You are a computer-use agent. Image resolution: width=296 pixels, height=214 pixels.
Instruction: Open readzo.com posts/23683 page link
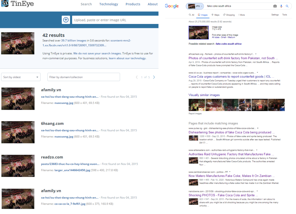(x=70, y=164)
